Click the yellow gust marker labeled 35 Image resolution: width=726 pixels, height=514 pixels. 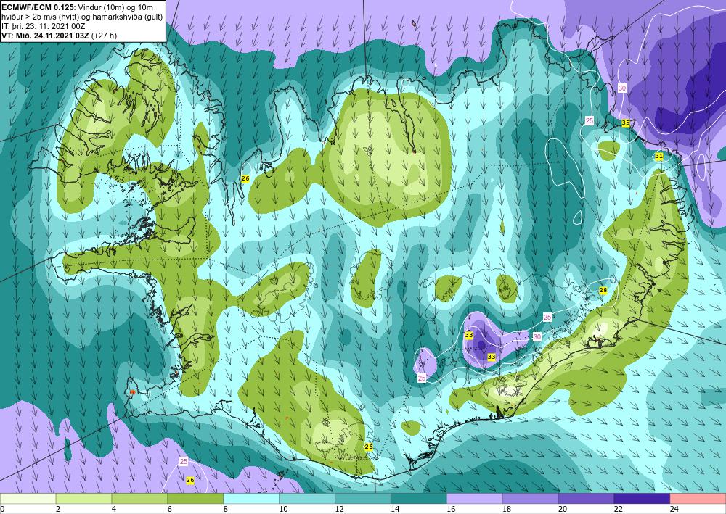(626, 123)
